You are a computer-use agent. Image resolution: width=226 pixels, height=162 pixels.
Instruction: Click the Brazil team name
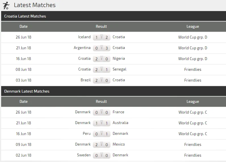coord(85,80)
